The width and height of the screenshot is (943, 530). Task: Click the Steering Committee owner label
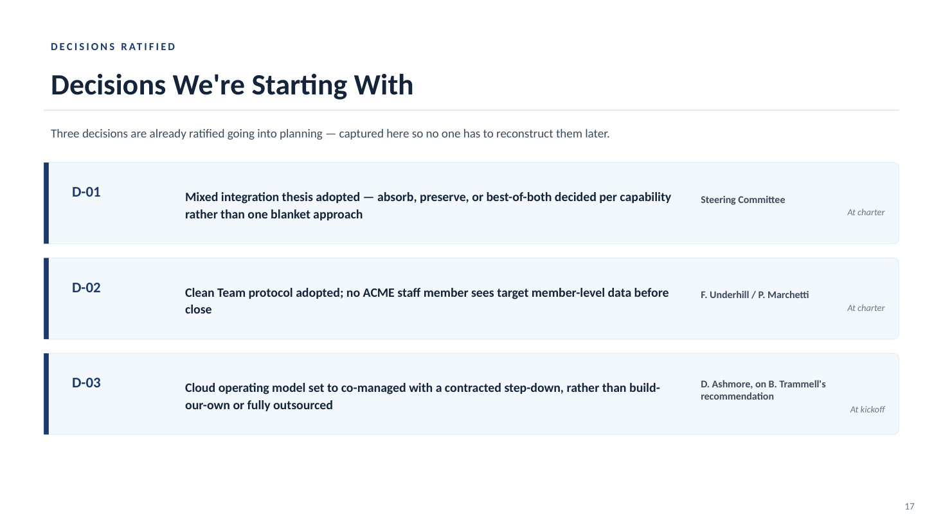(742, 200)
